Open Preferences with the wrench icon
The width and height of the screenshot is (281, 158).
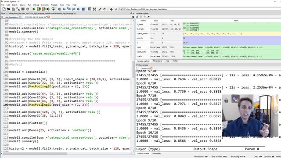(100, 9)
